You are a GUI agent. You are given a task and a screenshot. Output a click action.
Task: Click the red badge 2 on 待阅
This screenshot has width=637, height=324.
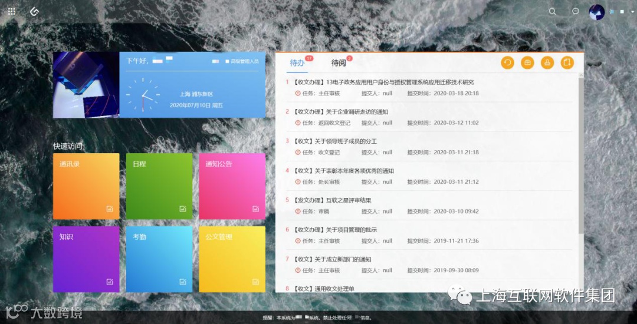349,58
